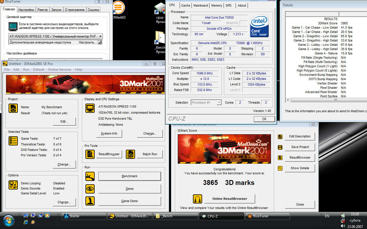Expand the ATI RADEON XPRESS 1100 adapter dropdown
Viewport: 367px width, 229px height.
coord(100,36)
